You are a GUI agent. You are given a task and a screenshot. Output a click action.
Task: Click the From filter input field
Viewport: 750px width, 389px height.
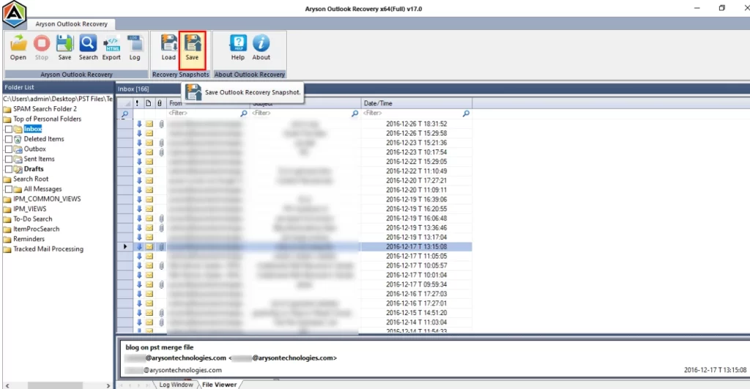[x=204, y=114]
